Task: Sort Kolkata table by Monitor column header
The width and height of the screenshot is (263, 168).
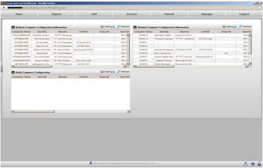Action: (63, 32)
